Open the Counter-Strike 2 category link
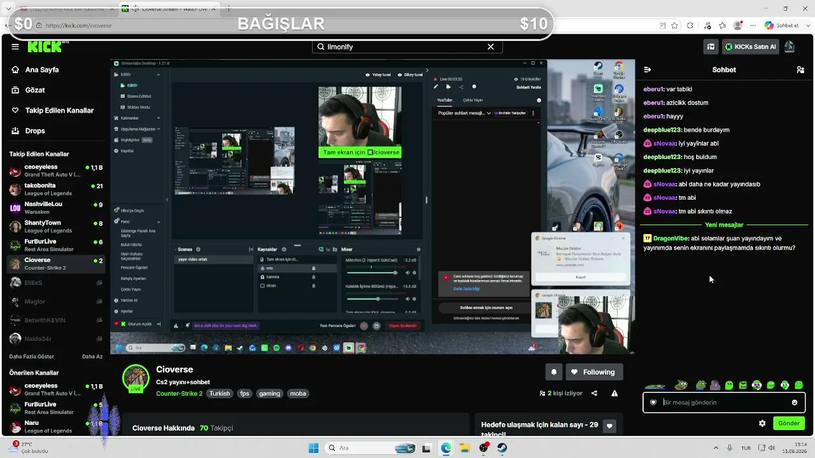Screen dimensions: 815x458 click(179, 394)
